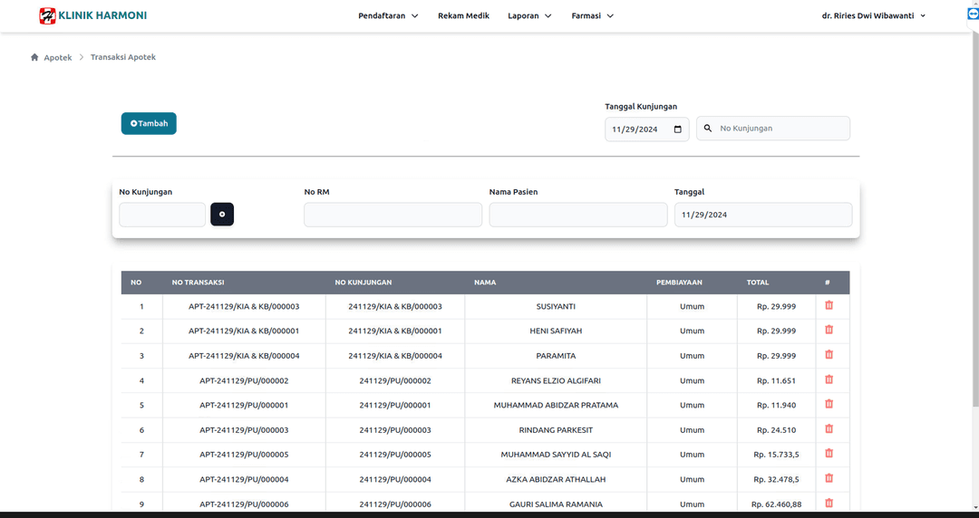979x518 pixels.
Task: Click total Rp. 15.733,5
Action: tap(776, 455)
